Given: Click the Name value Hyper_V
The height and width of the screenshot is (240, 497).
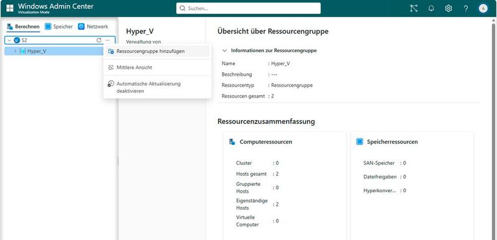Looking at the screenshot, I should [x=281, y=63].
